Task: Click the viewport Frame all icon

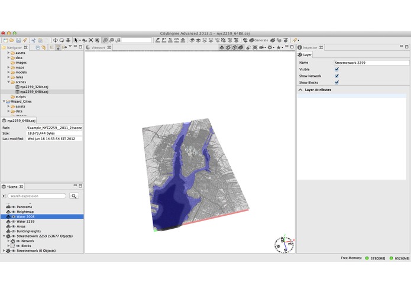Action: click(x=255, y=47)
